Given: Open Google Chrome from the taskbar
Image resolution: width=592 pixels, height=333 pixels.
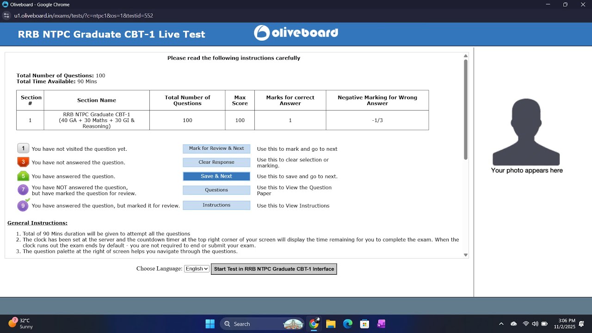Looking at the screenshot, I should (314, 324).
